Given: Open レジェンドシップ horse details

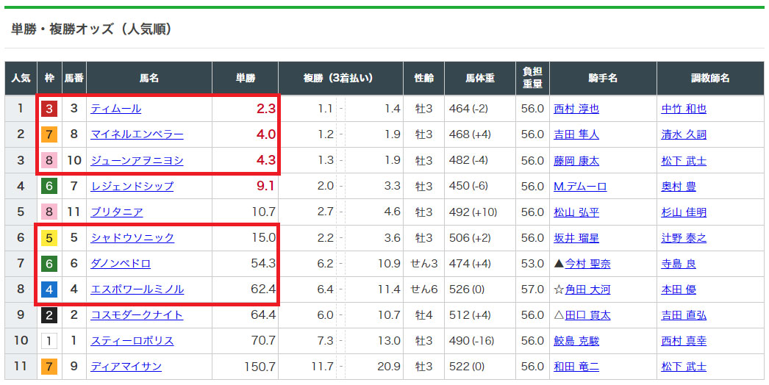Looking at the screenshot, I should 132,187.
